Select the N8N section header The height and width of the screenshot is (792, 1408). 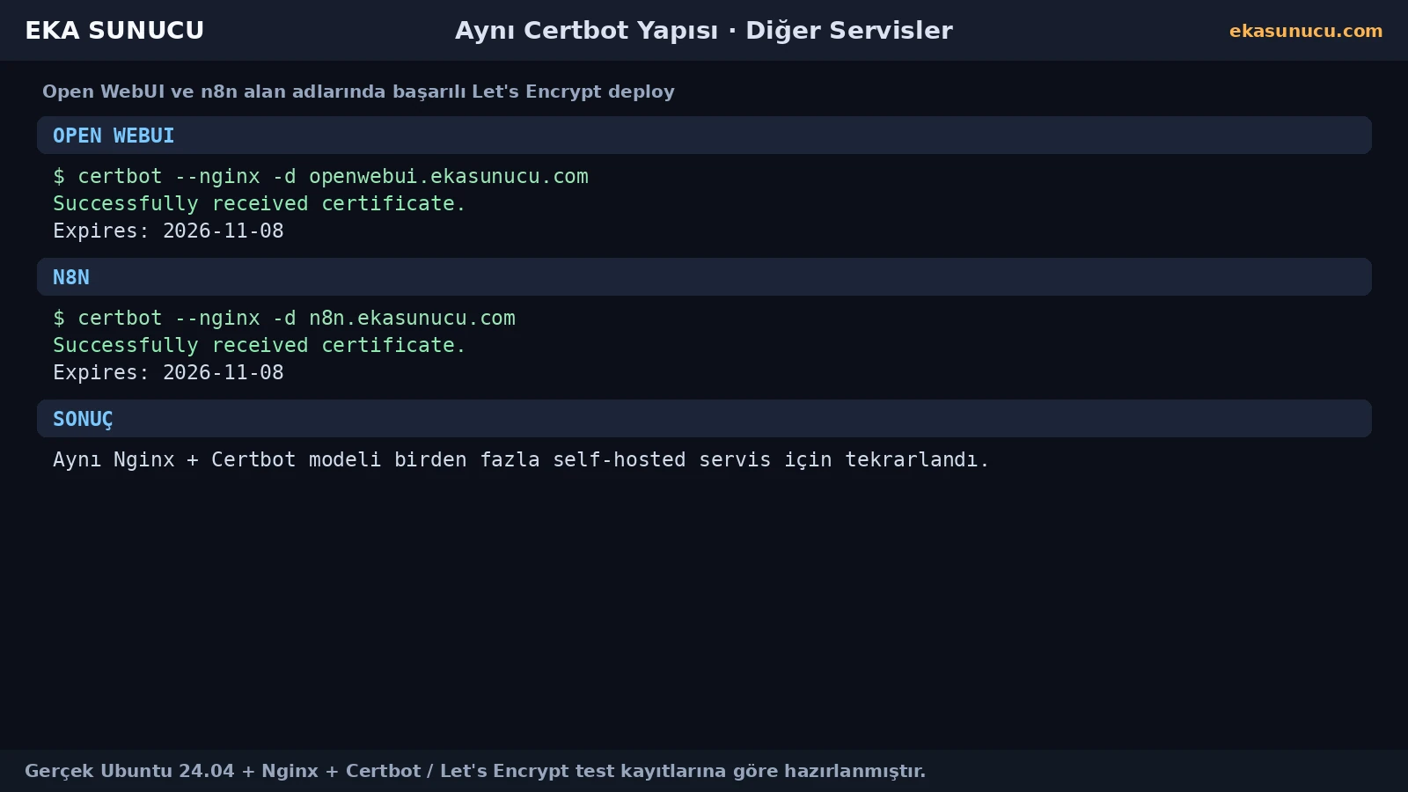[x=704, y=277]
